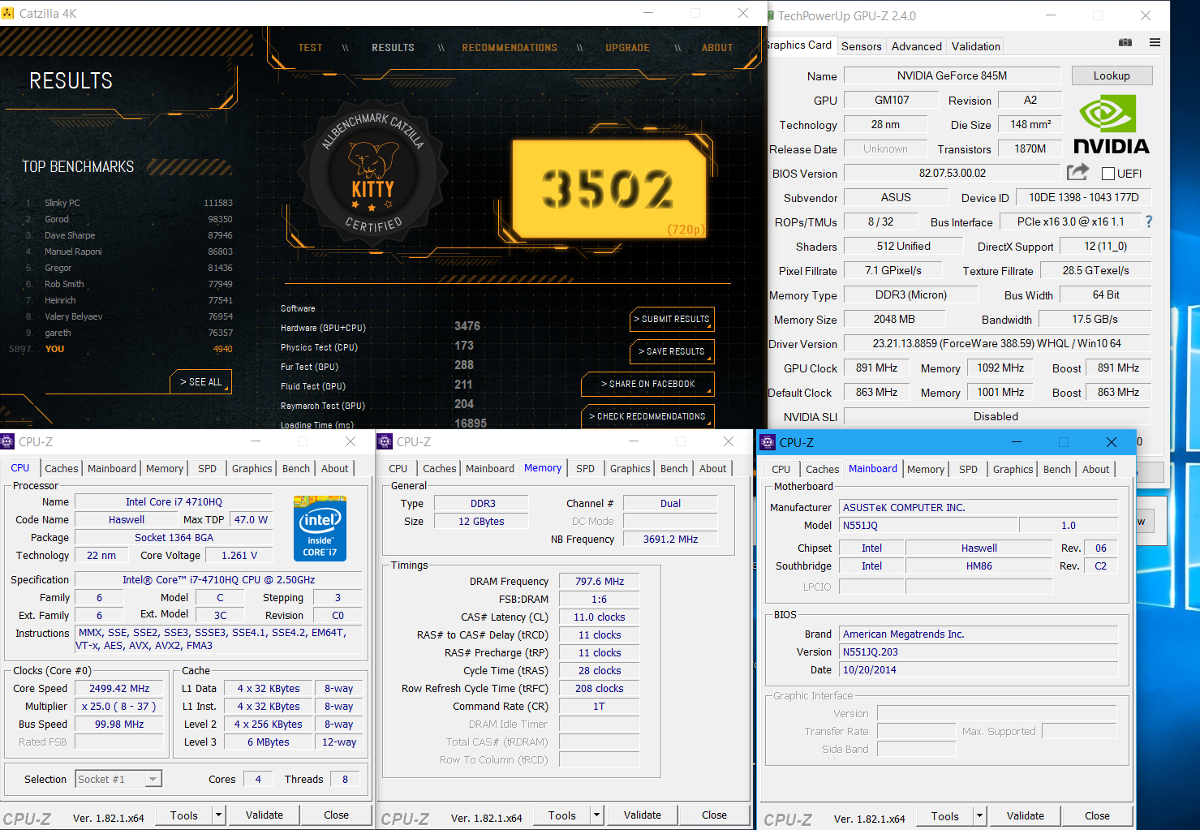This screenshot has width=1200, height=830.
Task: Expand Tools dropdown arrow in Memory window
Action: coord(596,815)
